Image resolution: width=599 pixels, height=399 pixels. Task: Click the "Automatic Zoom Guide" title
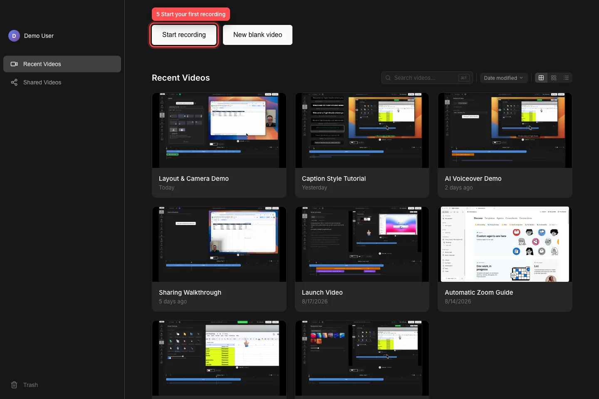pyautogui.click(x=479, y=293)
